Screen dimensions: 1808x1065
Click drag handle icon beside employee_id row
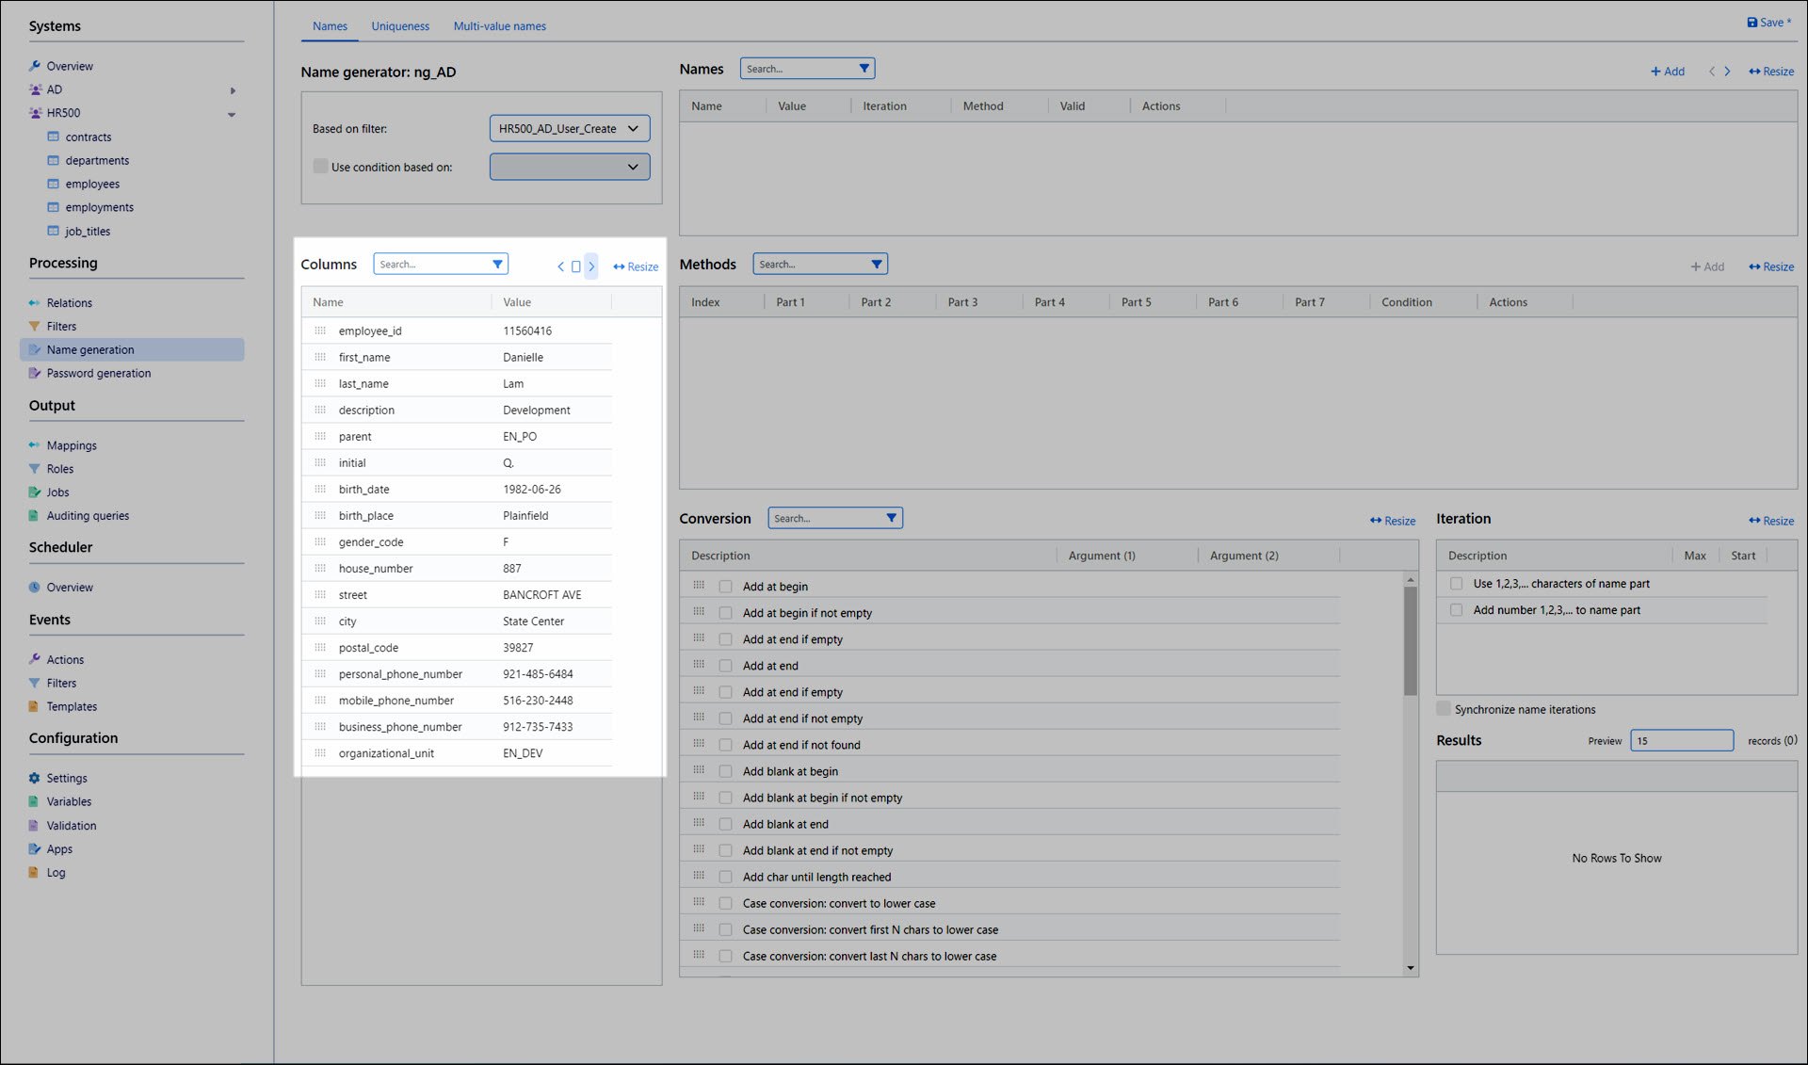(320, 331)
